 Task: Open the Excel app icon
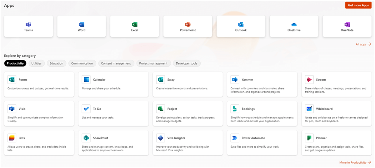[x=135, y=25]
